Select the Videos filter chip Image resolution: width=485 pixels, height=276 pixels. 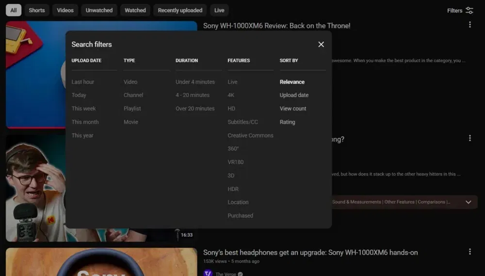65,10
